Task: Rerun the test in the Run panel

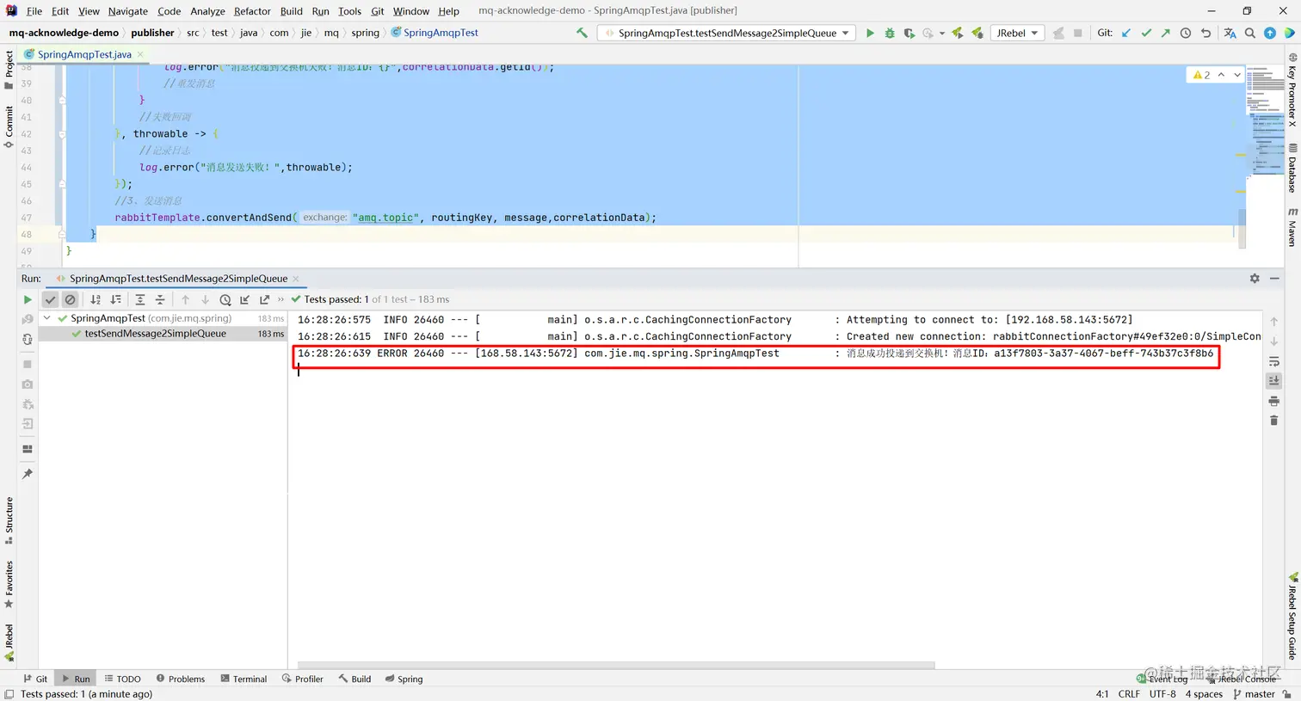Action: (28, 299)
